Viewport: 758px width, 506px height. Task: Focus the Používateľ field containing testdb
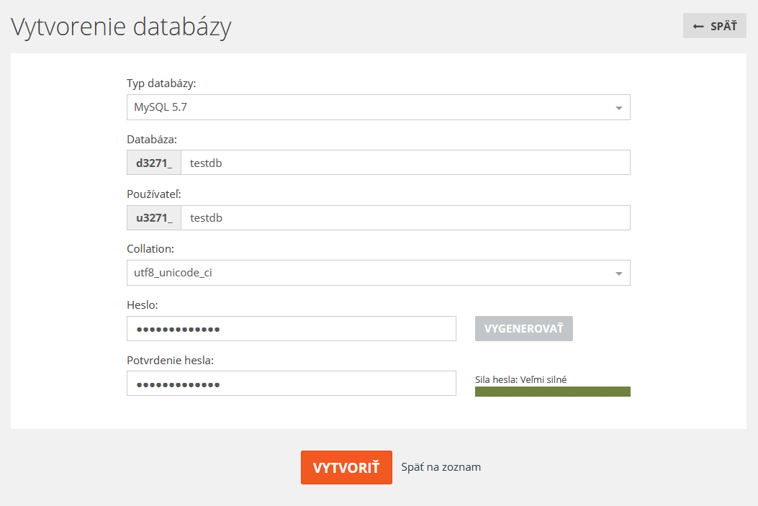405,217
